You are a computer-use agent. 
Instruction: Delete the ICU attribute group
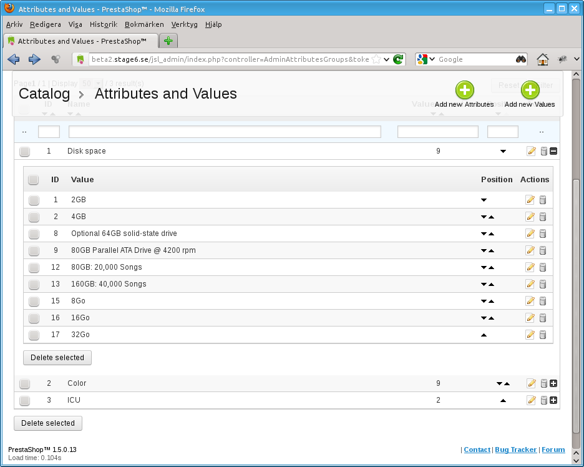(x=544, y=400)
